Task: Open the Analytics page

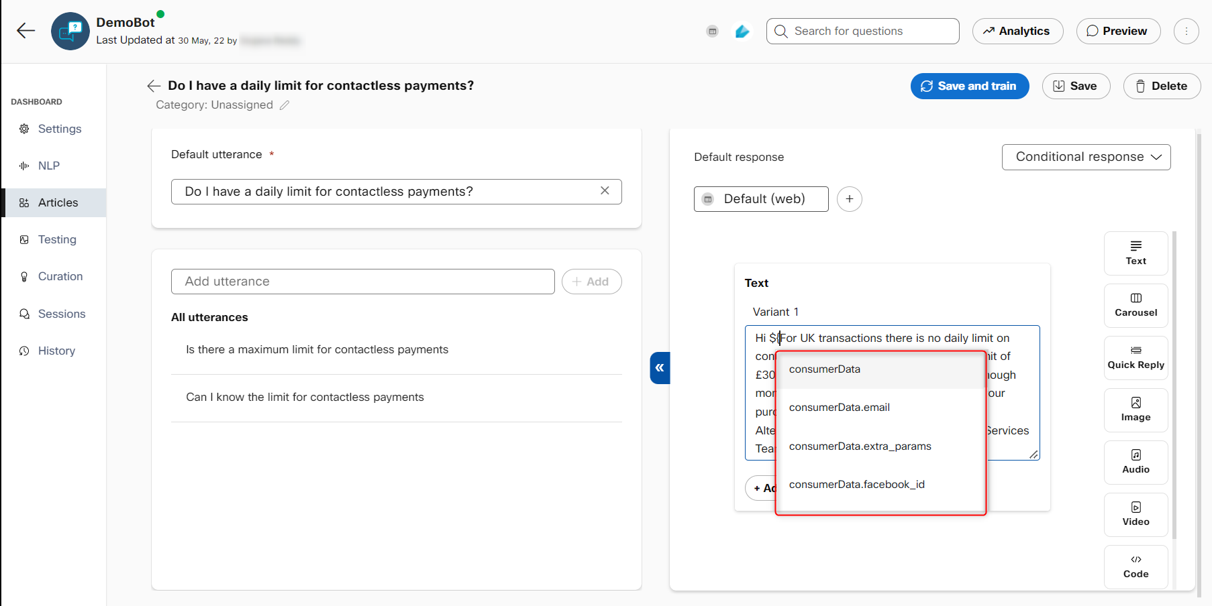Action: tap(1017, 31)
